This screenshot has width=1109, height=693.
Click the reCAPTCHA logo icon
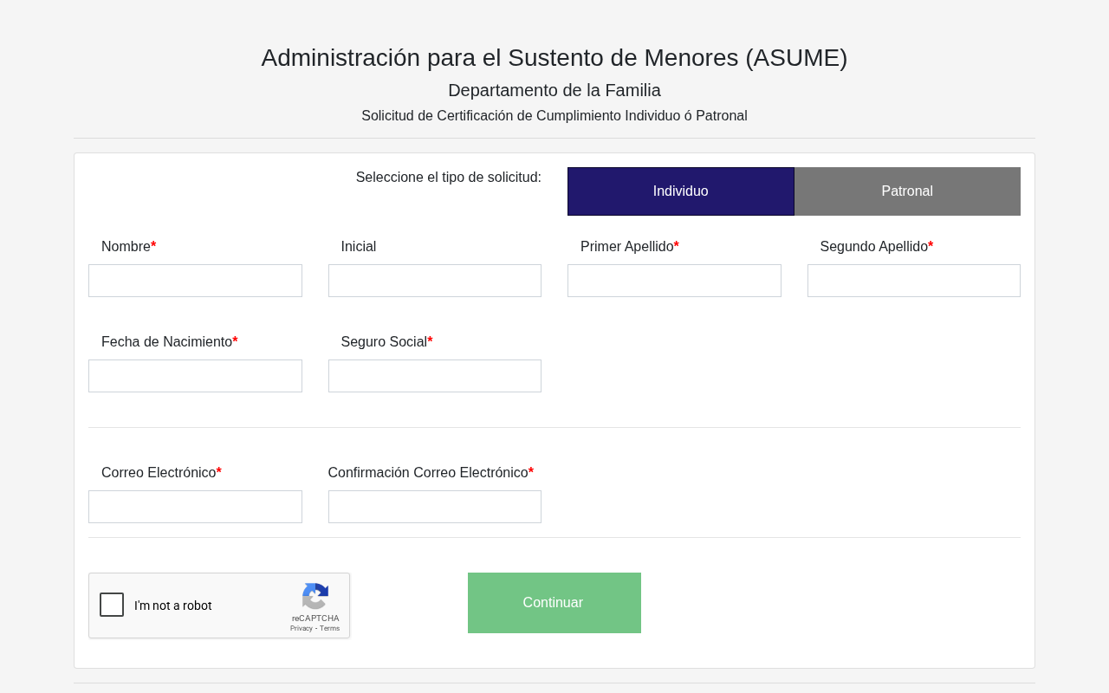tap(315, 596)
